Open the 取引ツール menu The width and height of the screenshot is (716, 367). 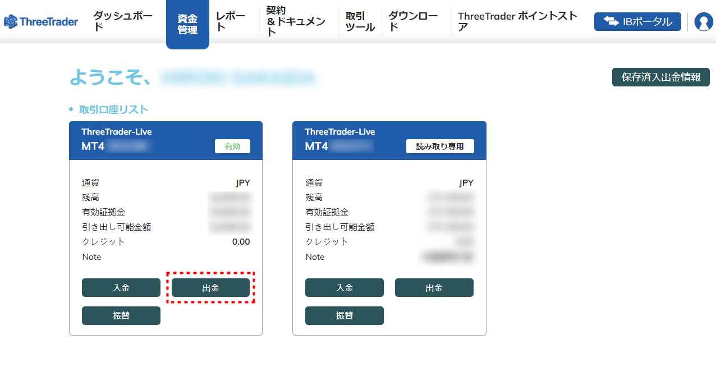coord(360,21)
